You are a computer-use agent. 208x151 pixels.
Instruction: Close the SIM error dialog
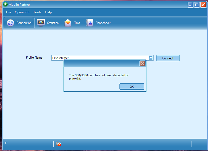(142, 64)
